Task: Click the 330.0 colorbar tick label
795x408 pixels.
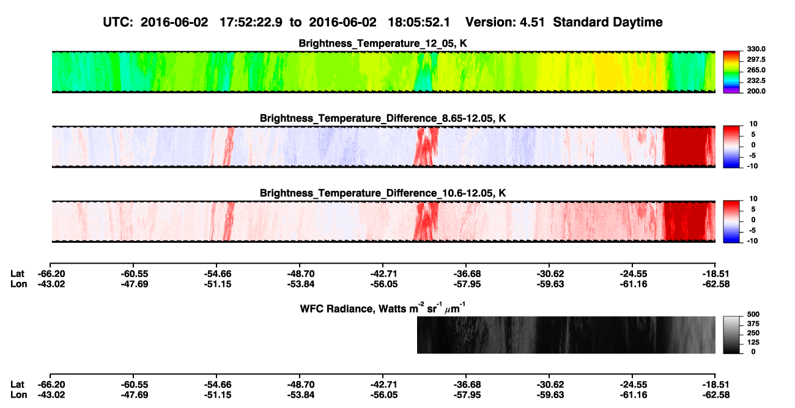Action: click(756, 49)
